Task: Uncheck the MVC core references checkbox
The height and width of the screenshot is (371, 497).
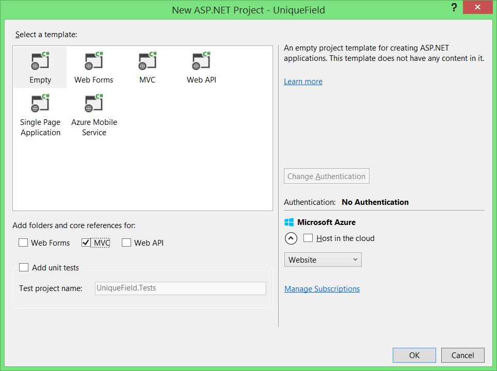Action: point(86,243)
